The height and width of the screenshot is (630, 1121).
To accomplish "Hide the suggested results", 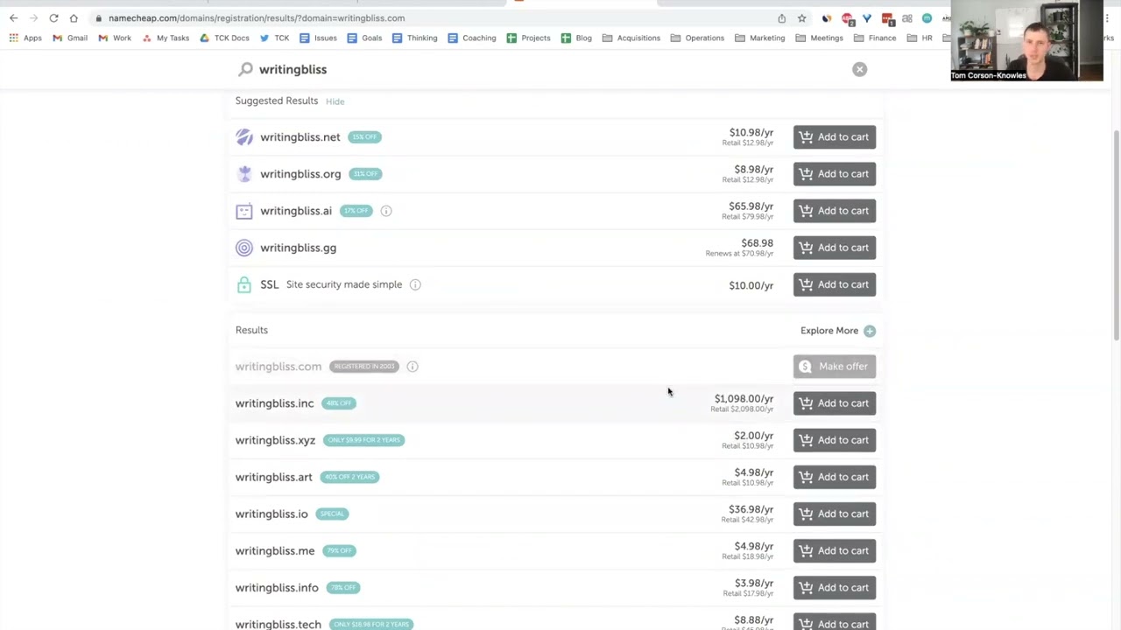I will (335, 101).
